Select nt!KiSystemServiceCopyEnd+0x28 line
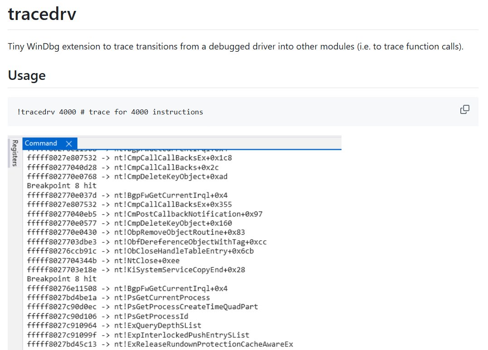 136,270
